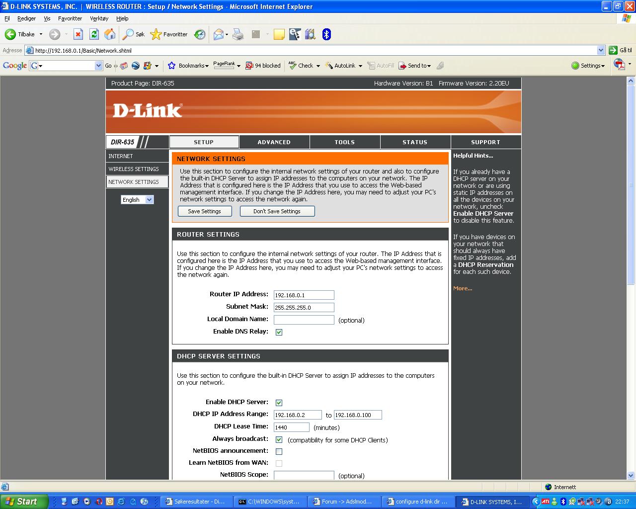Image resolution: width=636 pixels, height=509 pixels.
Task: Click the Bluetooth toolbar icon
Action: pos(326,34)
